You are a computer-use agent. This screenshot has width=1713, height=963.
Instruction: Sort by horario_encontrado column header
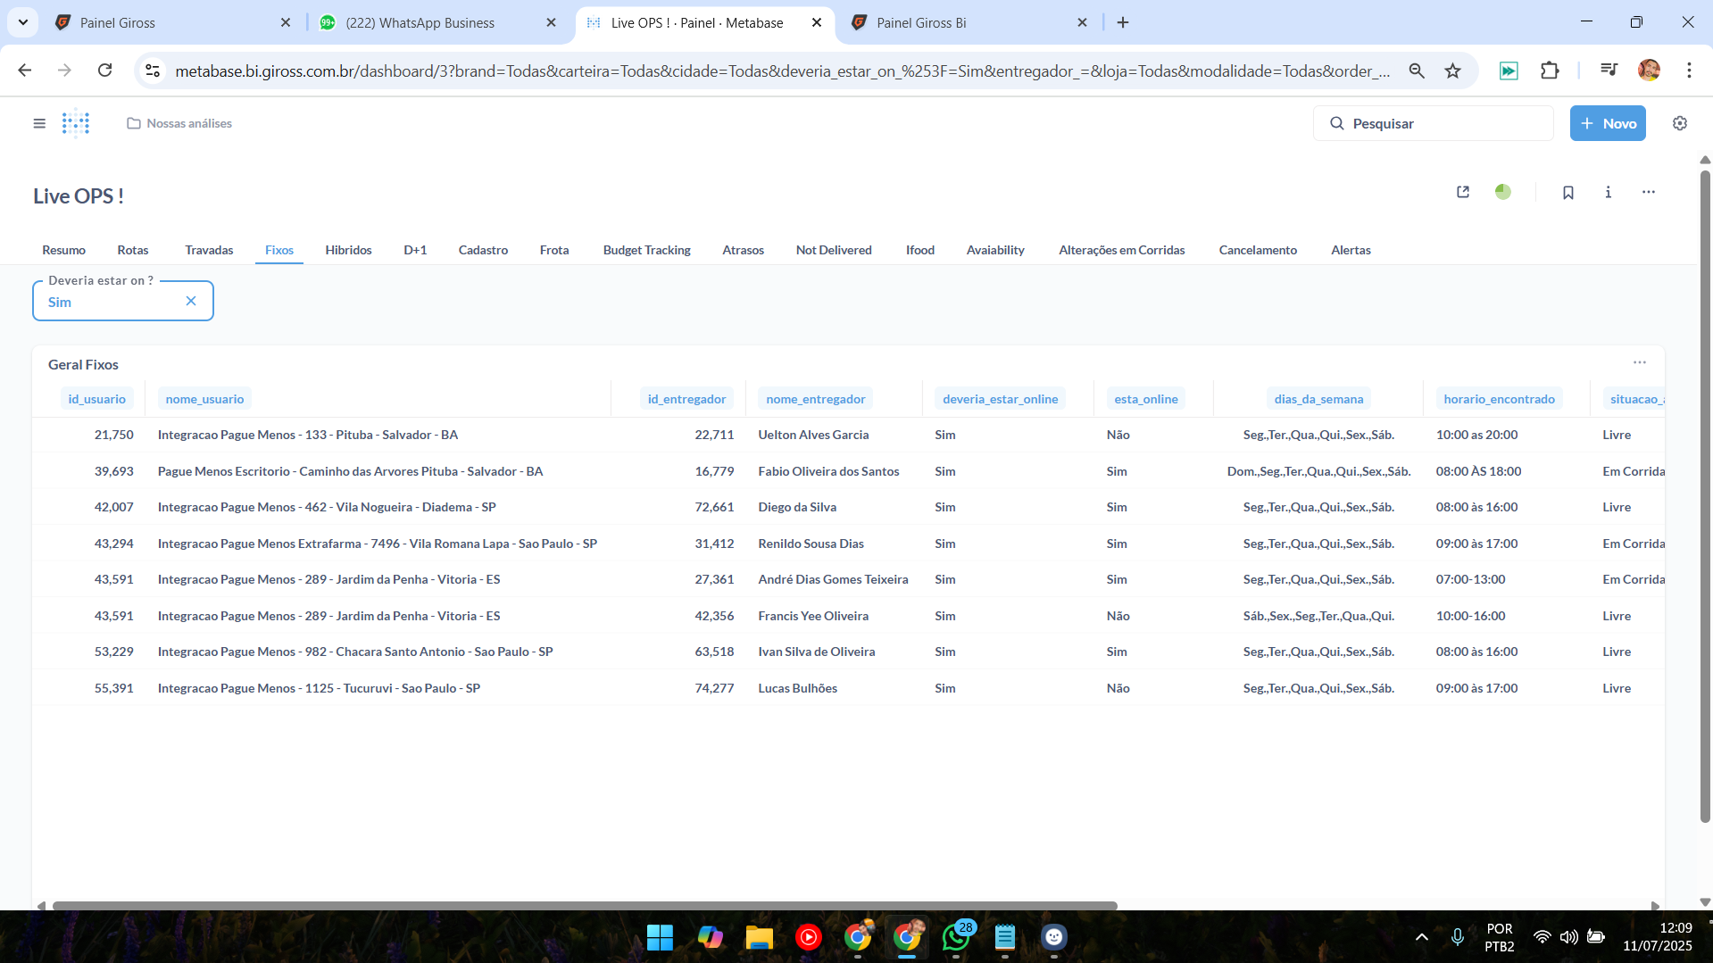point(1499,399)
